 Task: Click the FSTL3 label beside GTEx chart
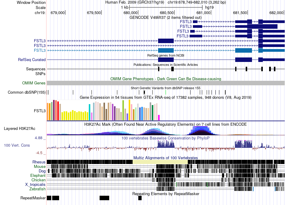point(40,111)
